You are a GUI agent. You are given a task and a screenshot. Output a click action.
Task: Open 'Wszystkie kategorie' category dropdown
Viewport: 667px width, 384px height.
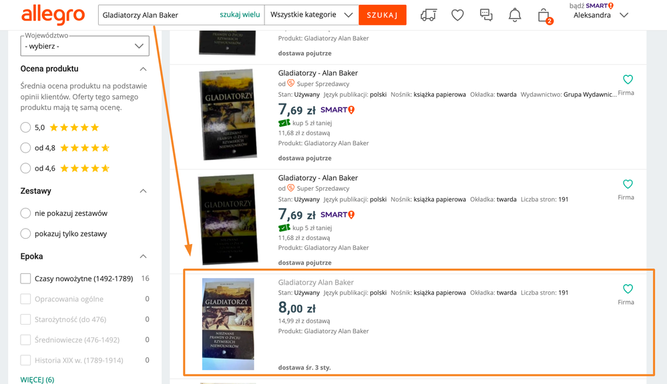point(311,15)
